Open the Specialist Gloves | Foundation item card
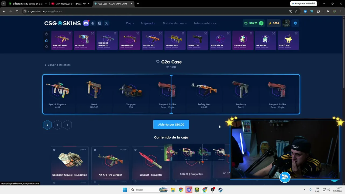 tap(70, 163)
